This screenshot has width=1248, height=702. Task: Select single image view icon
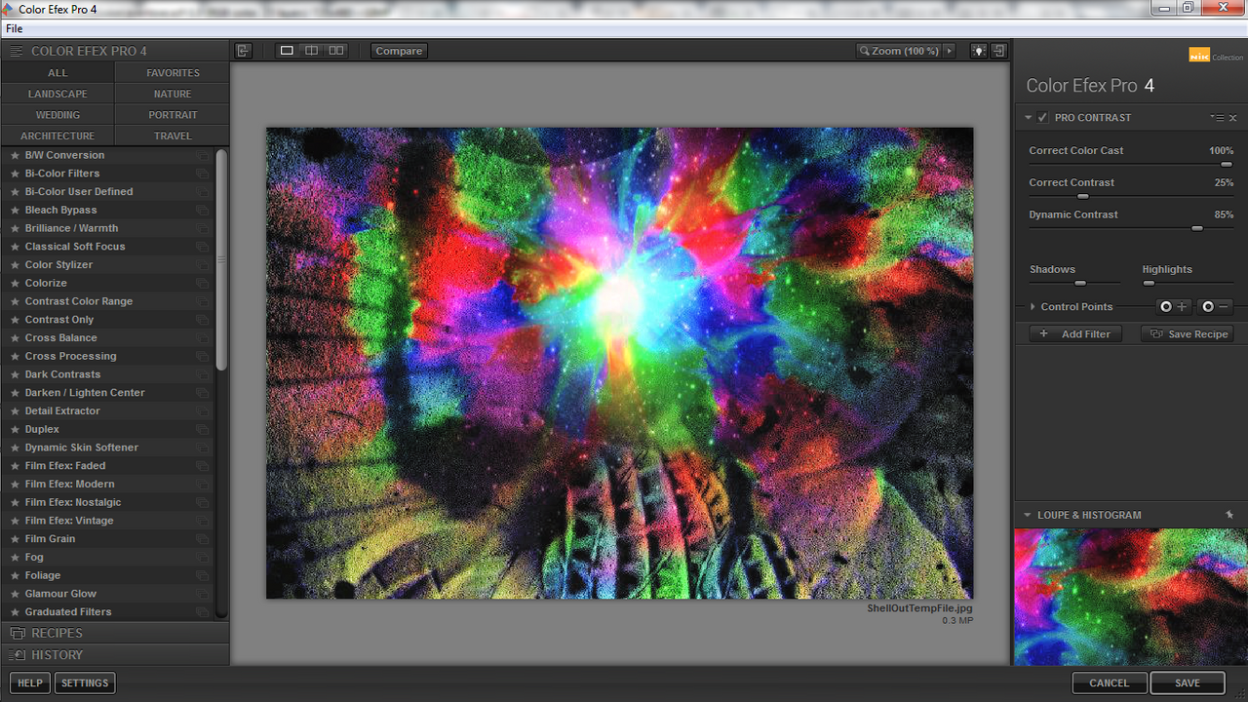(287, 51)
